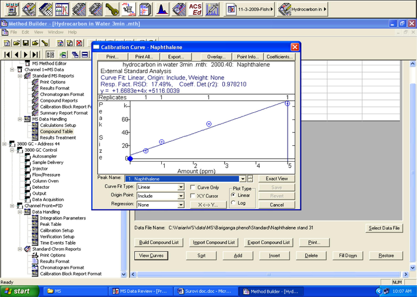
Task: Go to previous method section
Action: point(16,55)
